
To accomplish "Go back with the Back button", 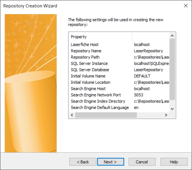I will click(x=83, y=162).
